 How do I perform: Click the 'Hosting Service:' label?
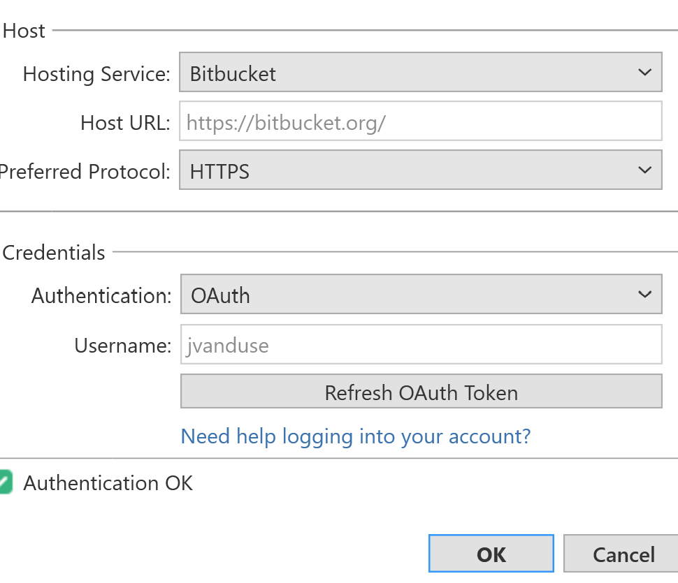tap(96, 74)
